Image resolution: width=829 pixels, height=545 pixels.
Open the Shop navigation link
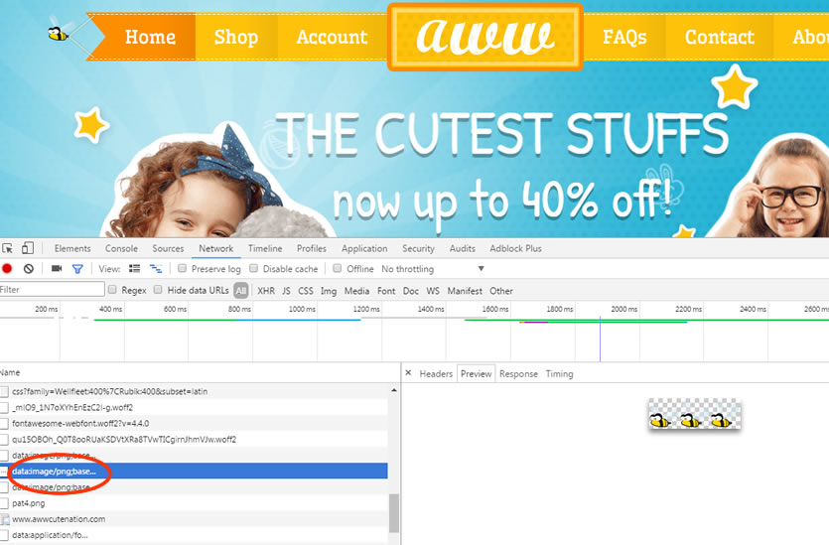236,37
